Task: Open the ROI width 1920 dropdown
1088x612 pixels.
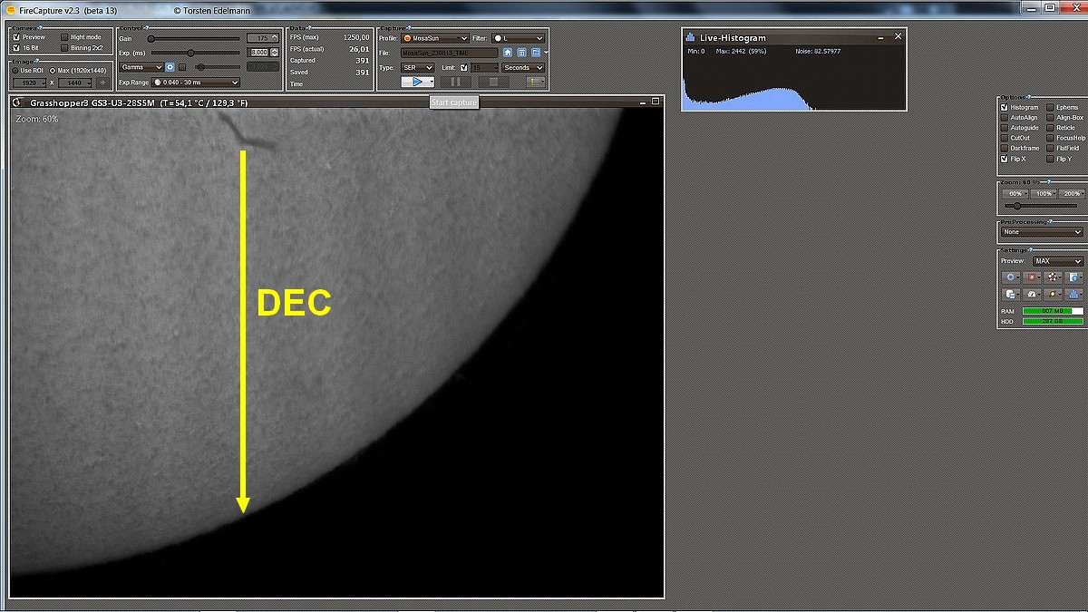Action: [30, 83]
